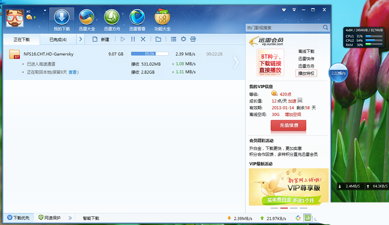Click 智能下载 in status bar

[91, 218]
